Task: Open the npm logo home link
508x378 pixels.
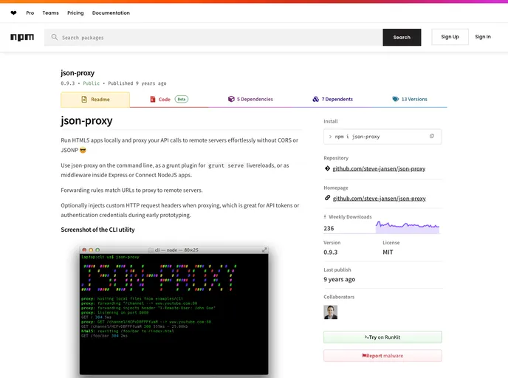Action: coord(22,37)
